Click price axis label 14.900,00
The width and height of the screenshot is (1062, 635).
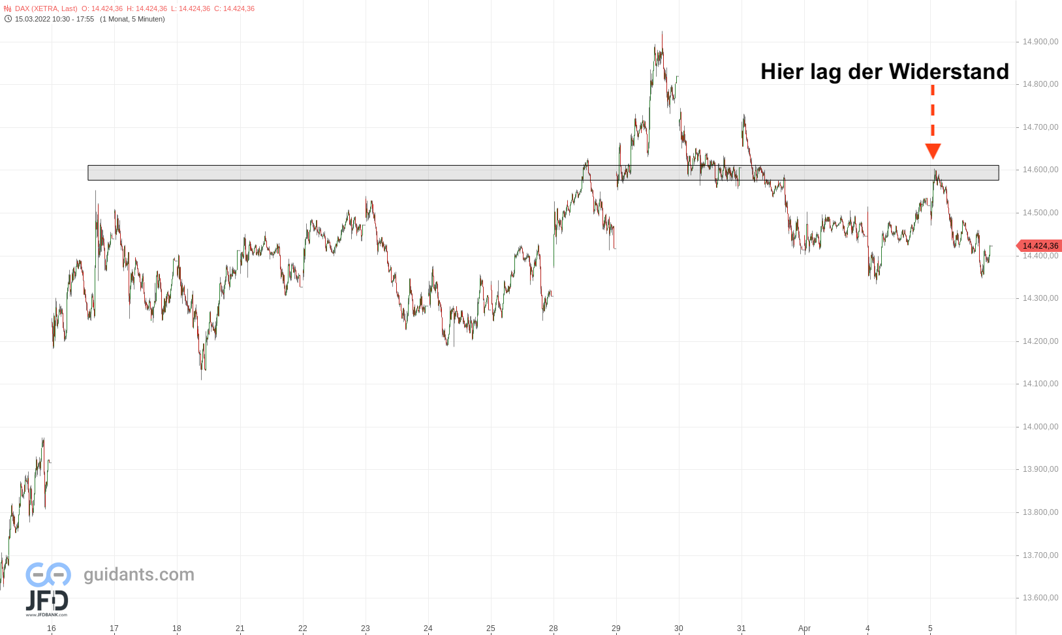click(1040, 42)
